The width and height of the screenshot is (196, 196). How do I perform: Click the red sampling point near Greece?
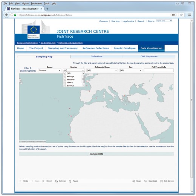tap(125, 96)
